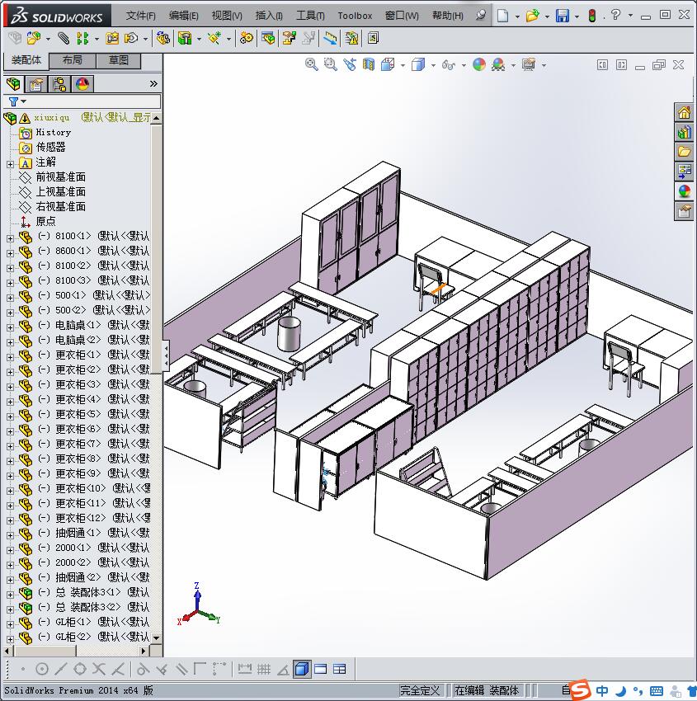Expand the 更衣柜<5> component node

[10, 416]
